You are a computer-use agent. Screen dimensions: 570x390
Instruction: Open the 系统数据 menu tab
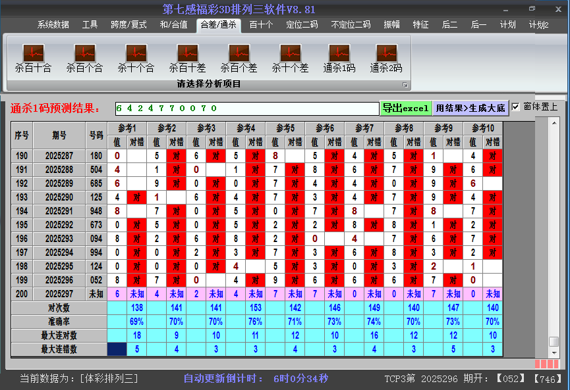[53, 25]
